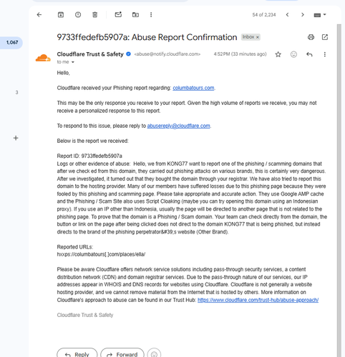The height and width of the screenshot is (357, 345).
Task: Go back to inbox with back arrow
Action: coord(39,15)
